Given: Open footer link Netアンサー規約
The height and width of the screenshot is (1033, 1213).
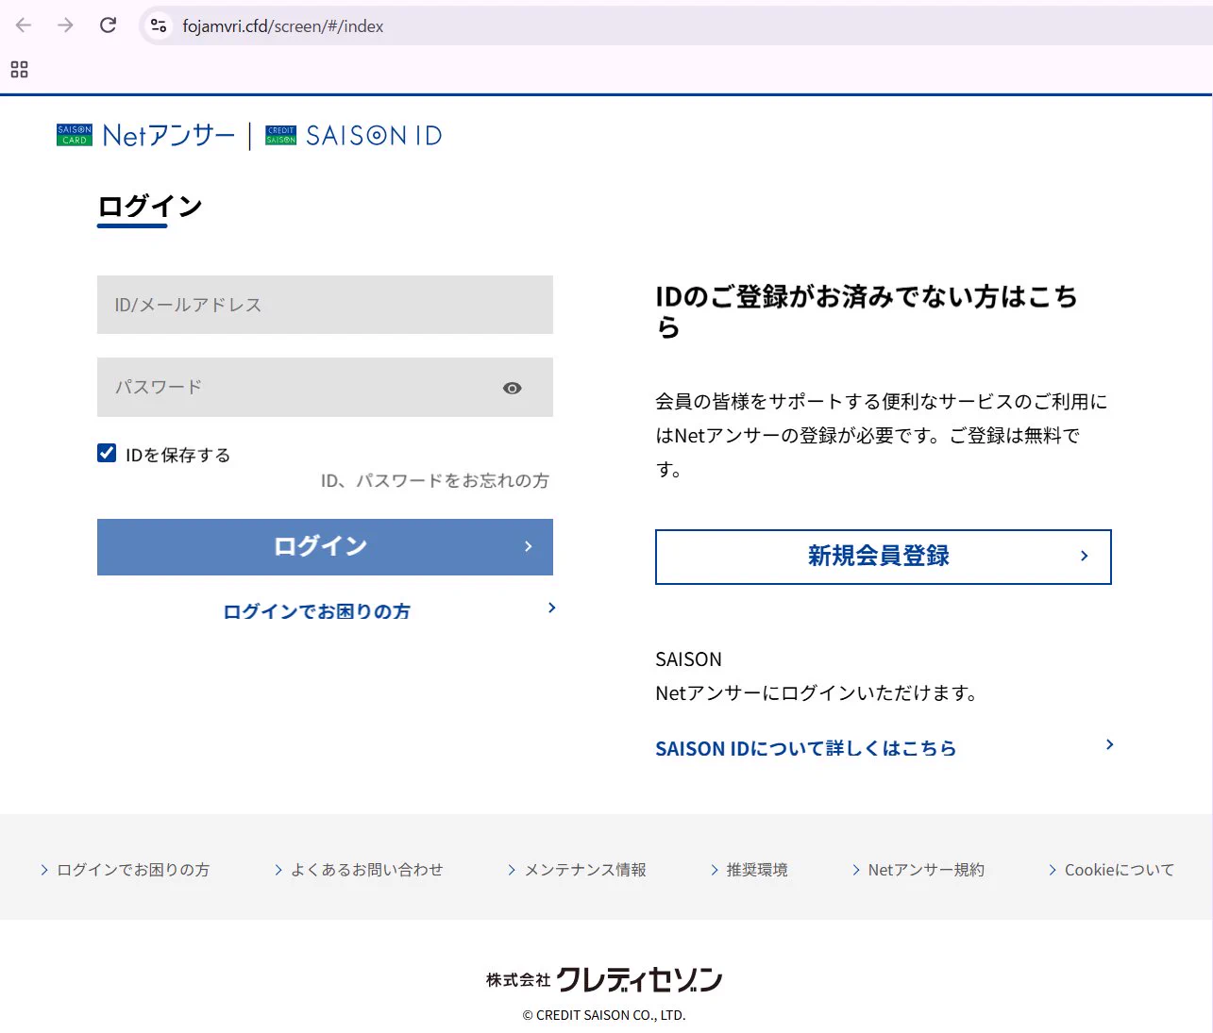Looking at the screenshot, I should pyautogui.click(x=926, y=870).
